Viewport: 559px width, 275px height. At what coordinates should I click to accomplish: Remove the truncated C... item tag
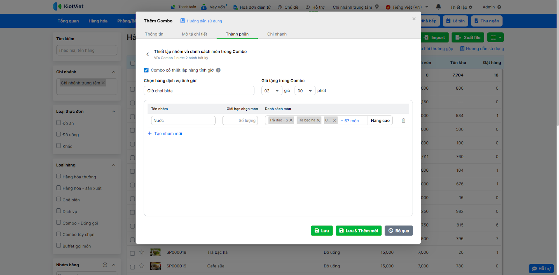(334, 120)
